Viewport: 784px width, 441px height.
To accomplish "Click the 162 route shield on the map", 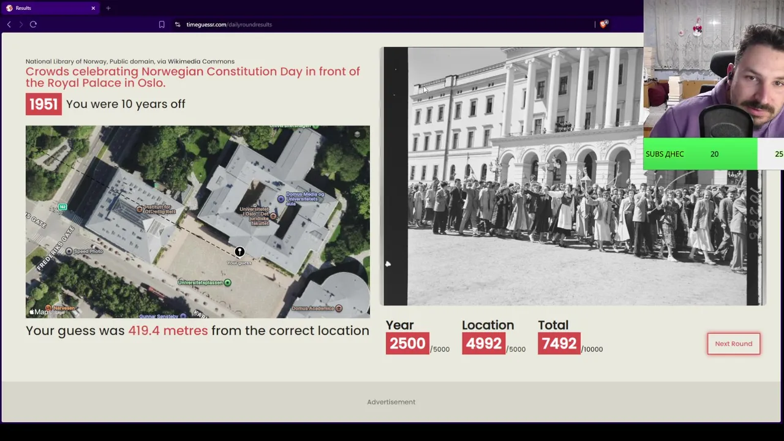I will tap(62, 207).
